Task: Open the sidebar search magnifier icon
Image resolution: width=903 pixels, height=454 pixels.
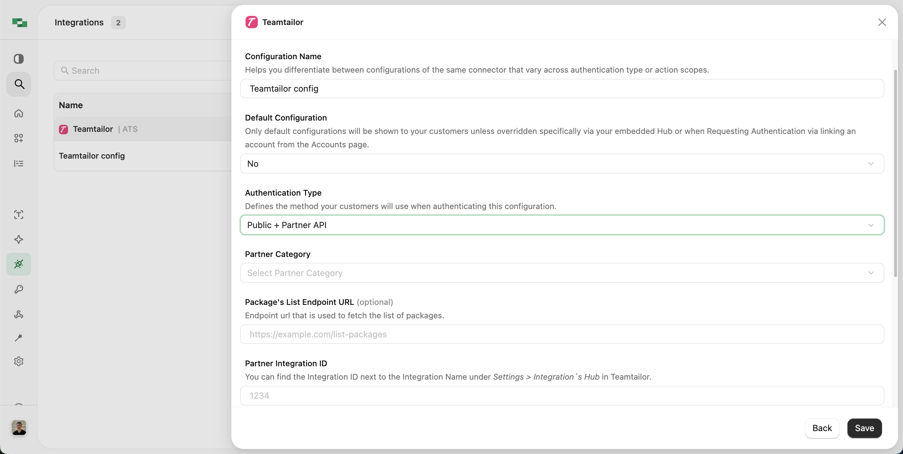Action: click(x=19, y=84)
